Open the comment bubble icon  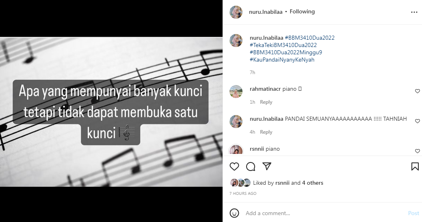(251, 166)
